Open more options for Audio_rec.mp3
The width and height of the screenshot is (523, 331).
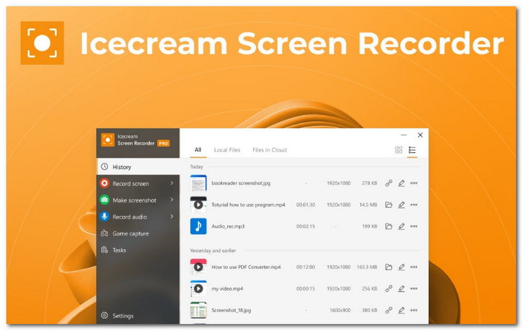coord(414,226)
